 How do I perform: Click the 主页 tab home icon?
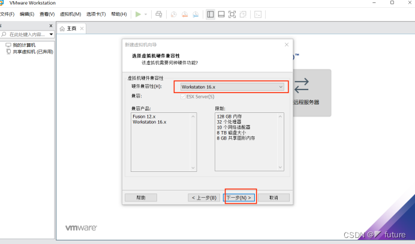pyautogui.click(x=62, y=29)
